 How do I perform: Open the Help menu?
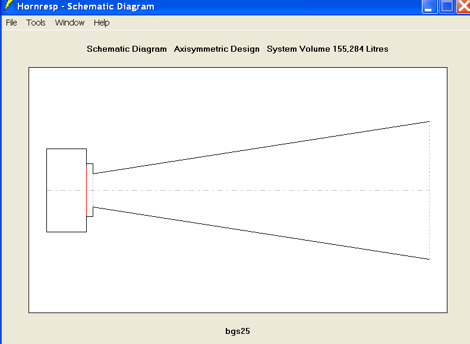pos(102,23)
